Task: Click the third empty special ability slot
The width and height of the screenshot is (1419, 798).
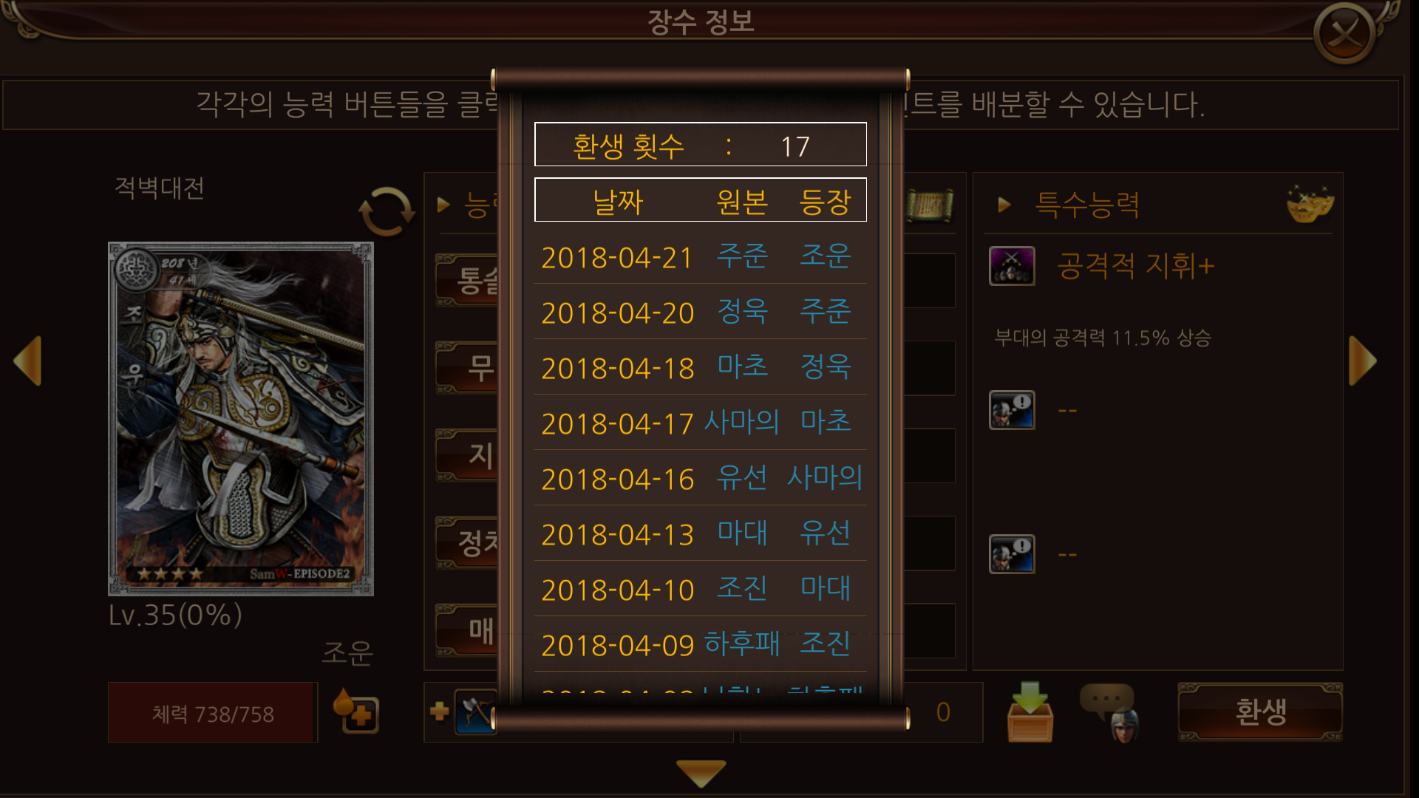Action: point(1012,554)
